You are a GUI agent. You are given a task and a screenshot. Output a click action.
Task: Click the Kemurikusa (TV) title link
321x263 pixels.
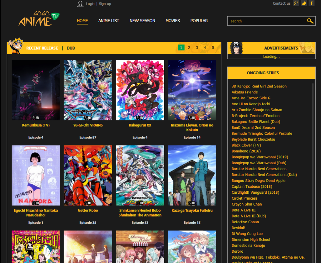coord(36,125)
